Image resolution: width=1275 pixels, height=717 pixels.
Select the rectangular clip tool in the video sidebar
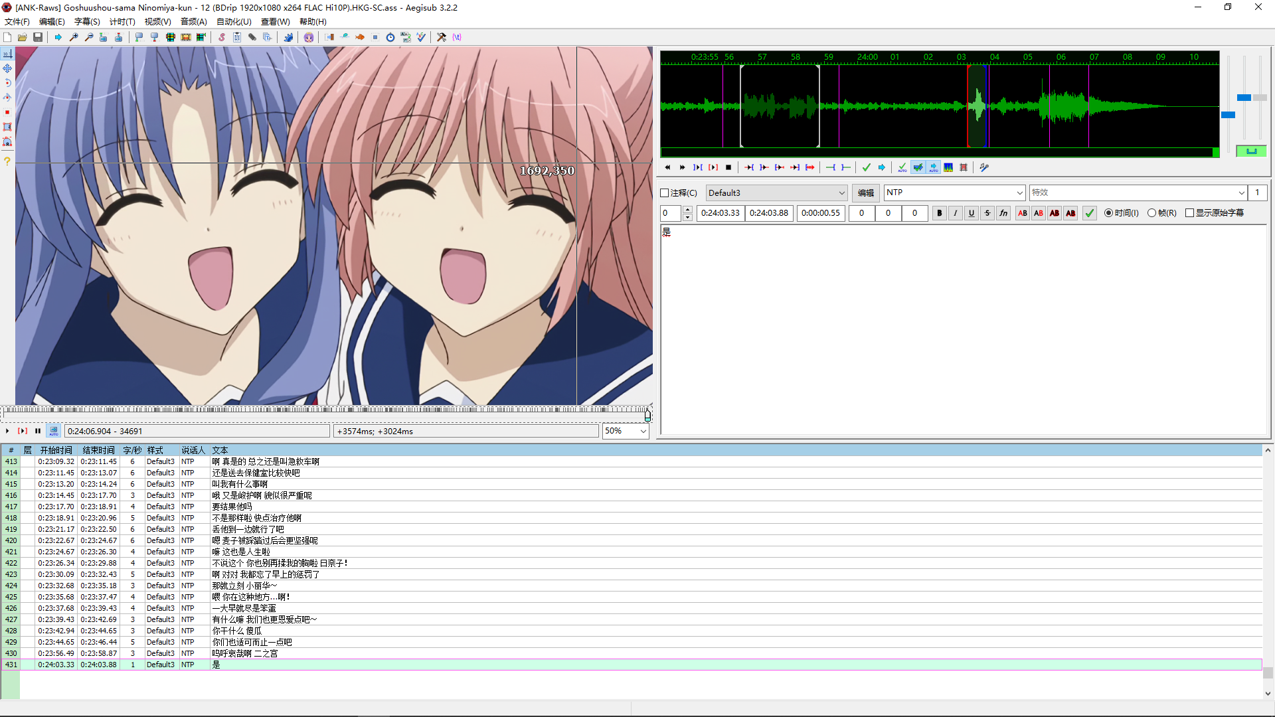pos(7,127)
